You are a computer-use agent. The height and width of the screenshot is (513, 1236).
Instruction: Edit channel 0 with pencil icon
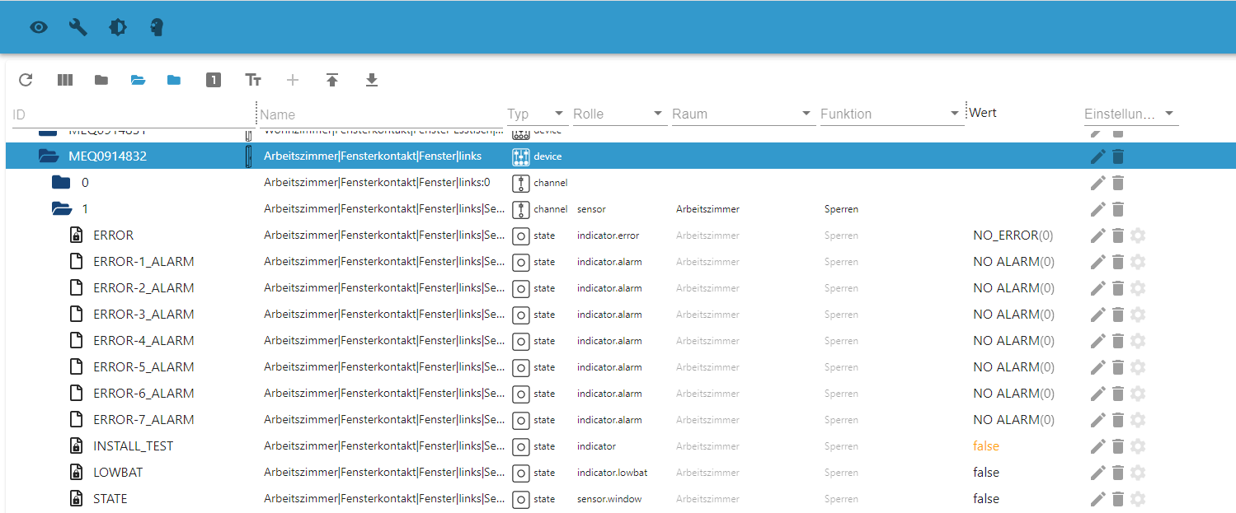(x=1097, y=183)
